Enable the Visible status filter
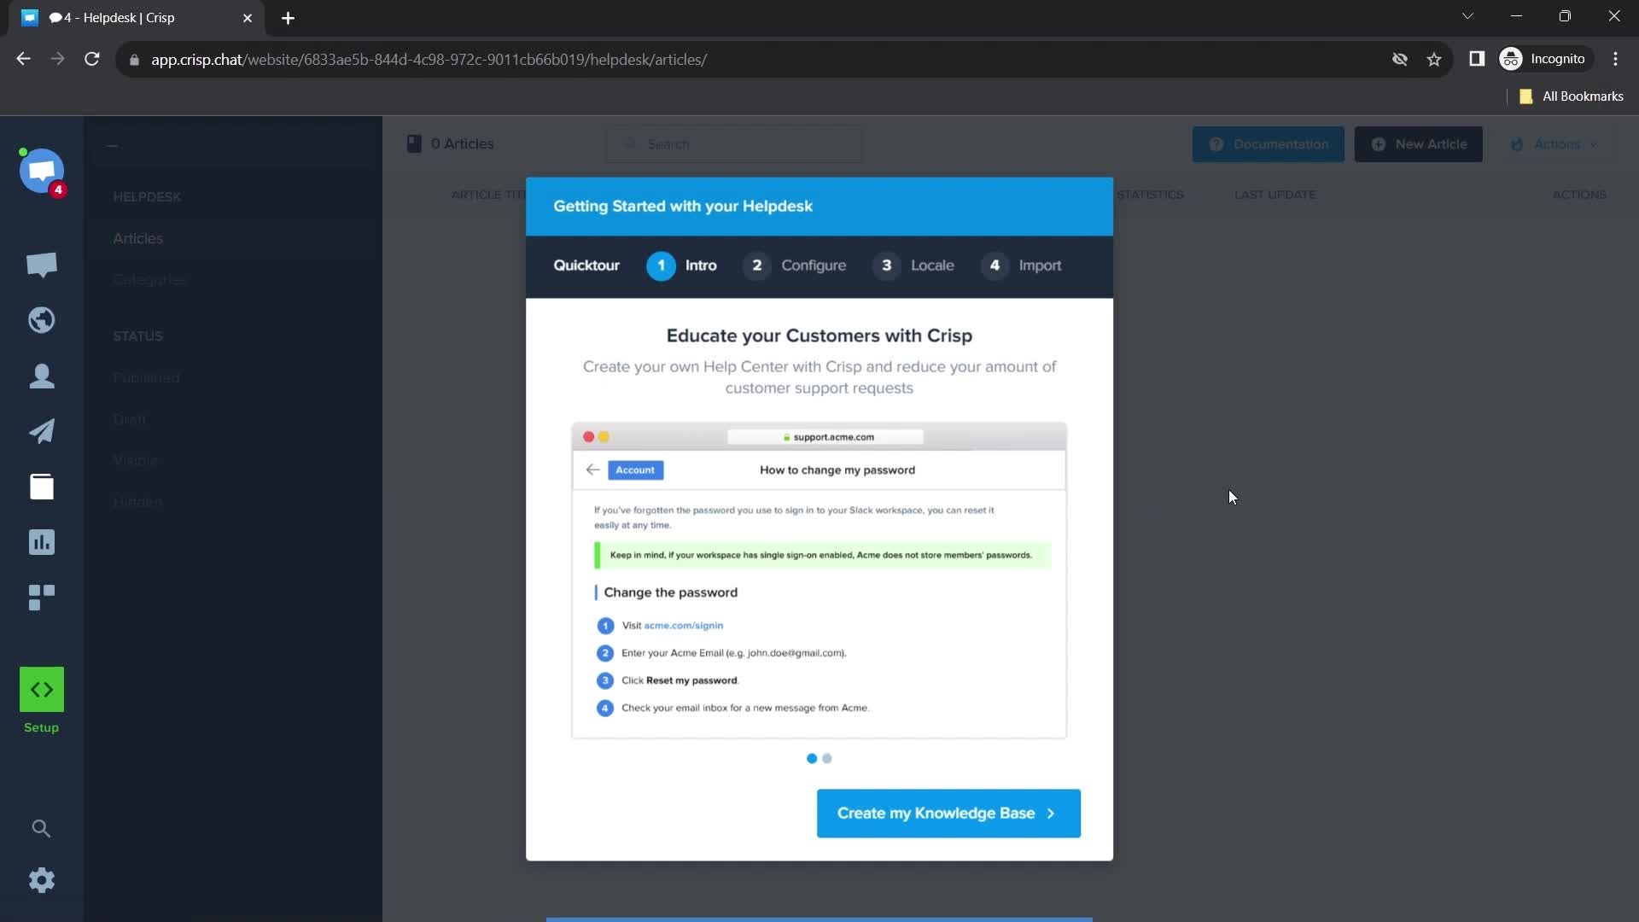This screenshot has width=1639, height=922. tap(134, 460)
